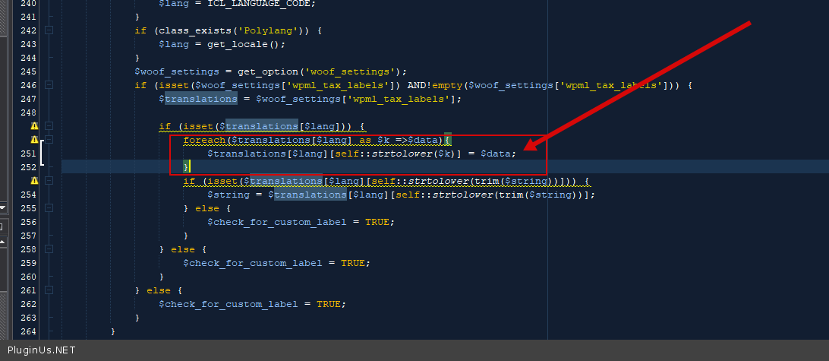This screenshot has width=829, height=361.
Task: Collapse the foreach loop fold marker
Action: 49,140
